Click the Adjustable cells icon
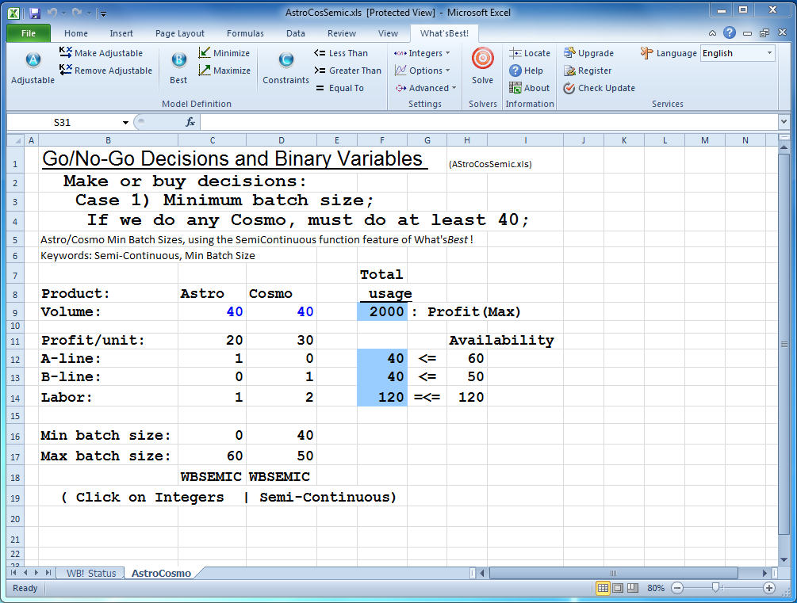The width and height of the screenshot is (797, 603). coord(33,62)
